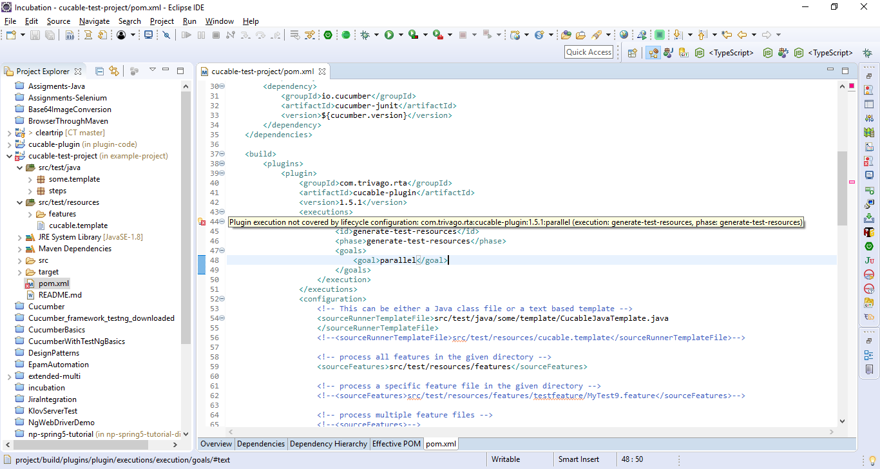This screenshot has height=469, width=880.
Task: Switch to the Effective POM tab
Action: coord(396,444)
